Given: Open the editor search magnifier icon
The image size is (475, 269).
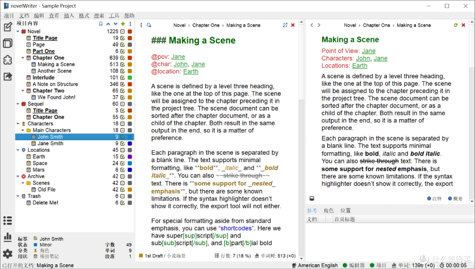Looking at the screenshot, I should pos(149,25).
